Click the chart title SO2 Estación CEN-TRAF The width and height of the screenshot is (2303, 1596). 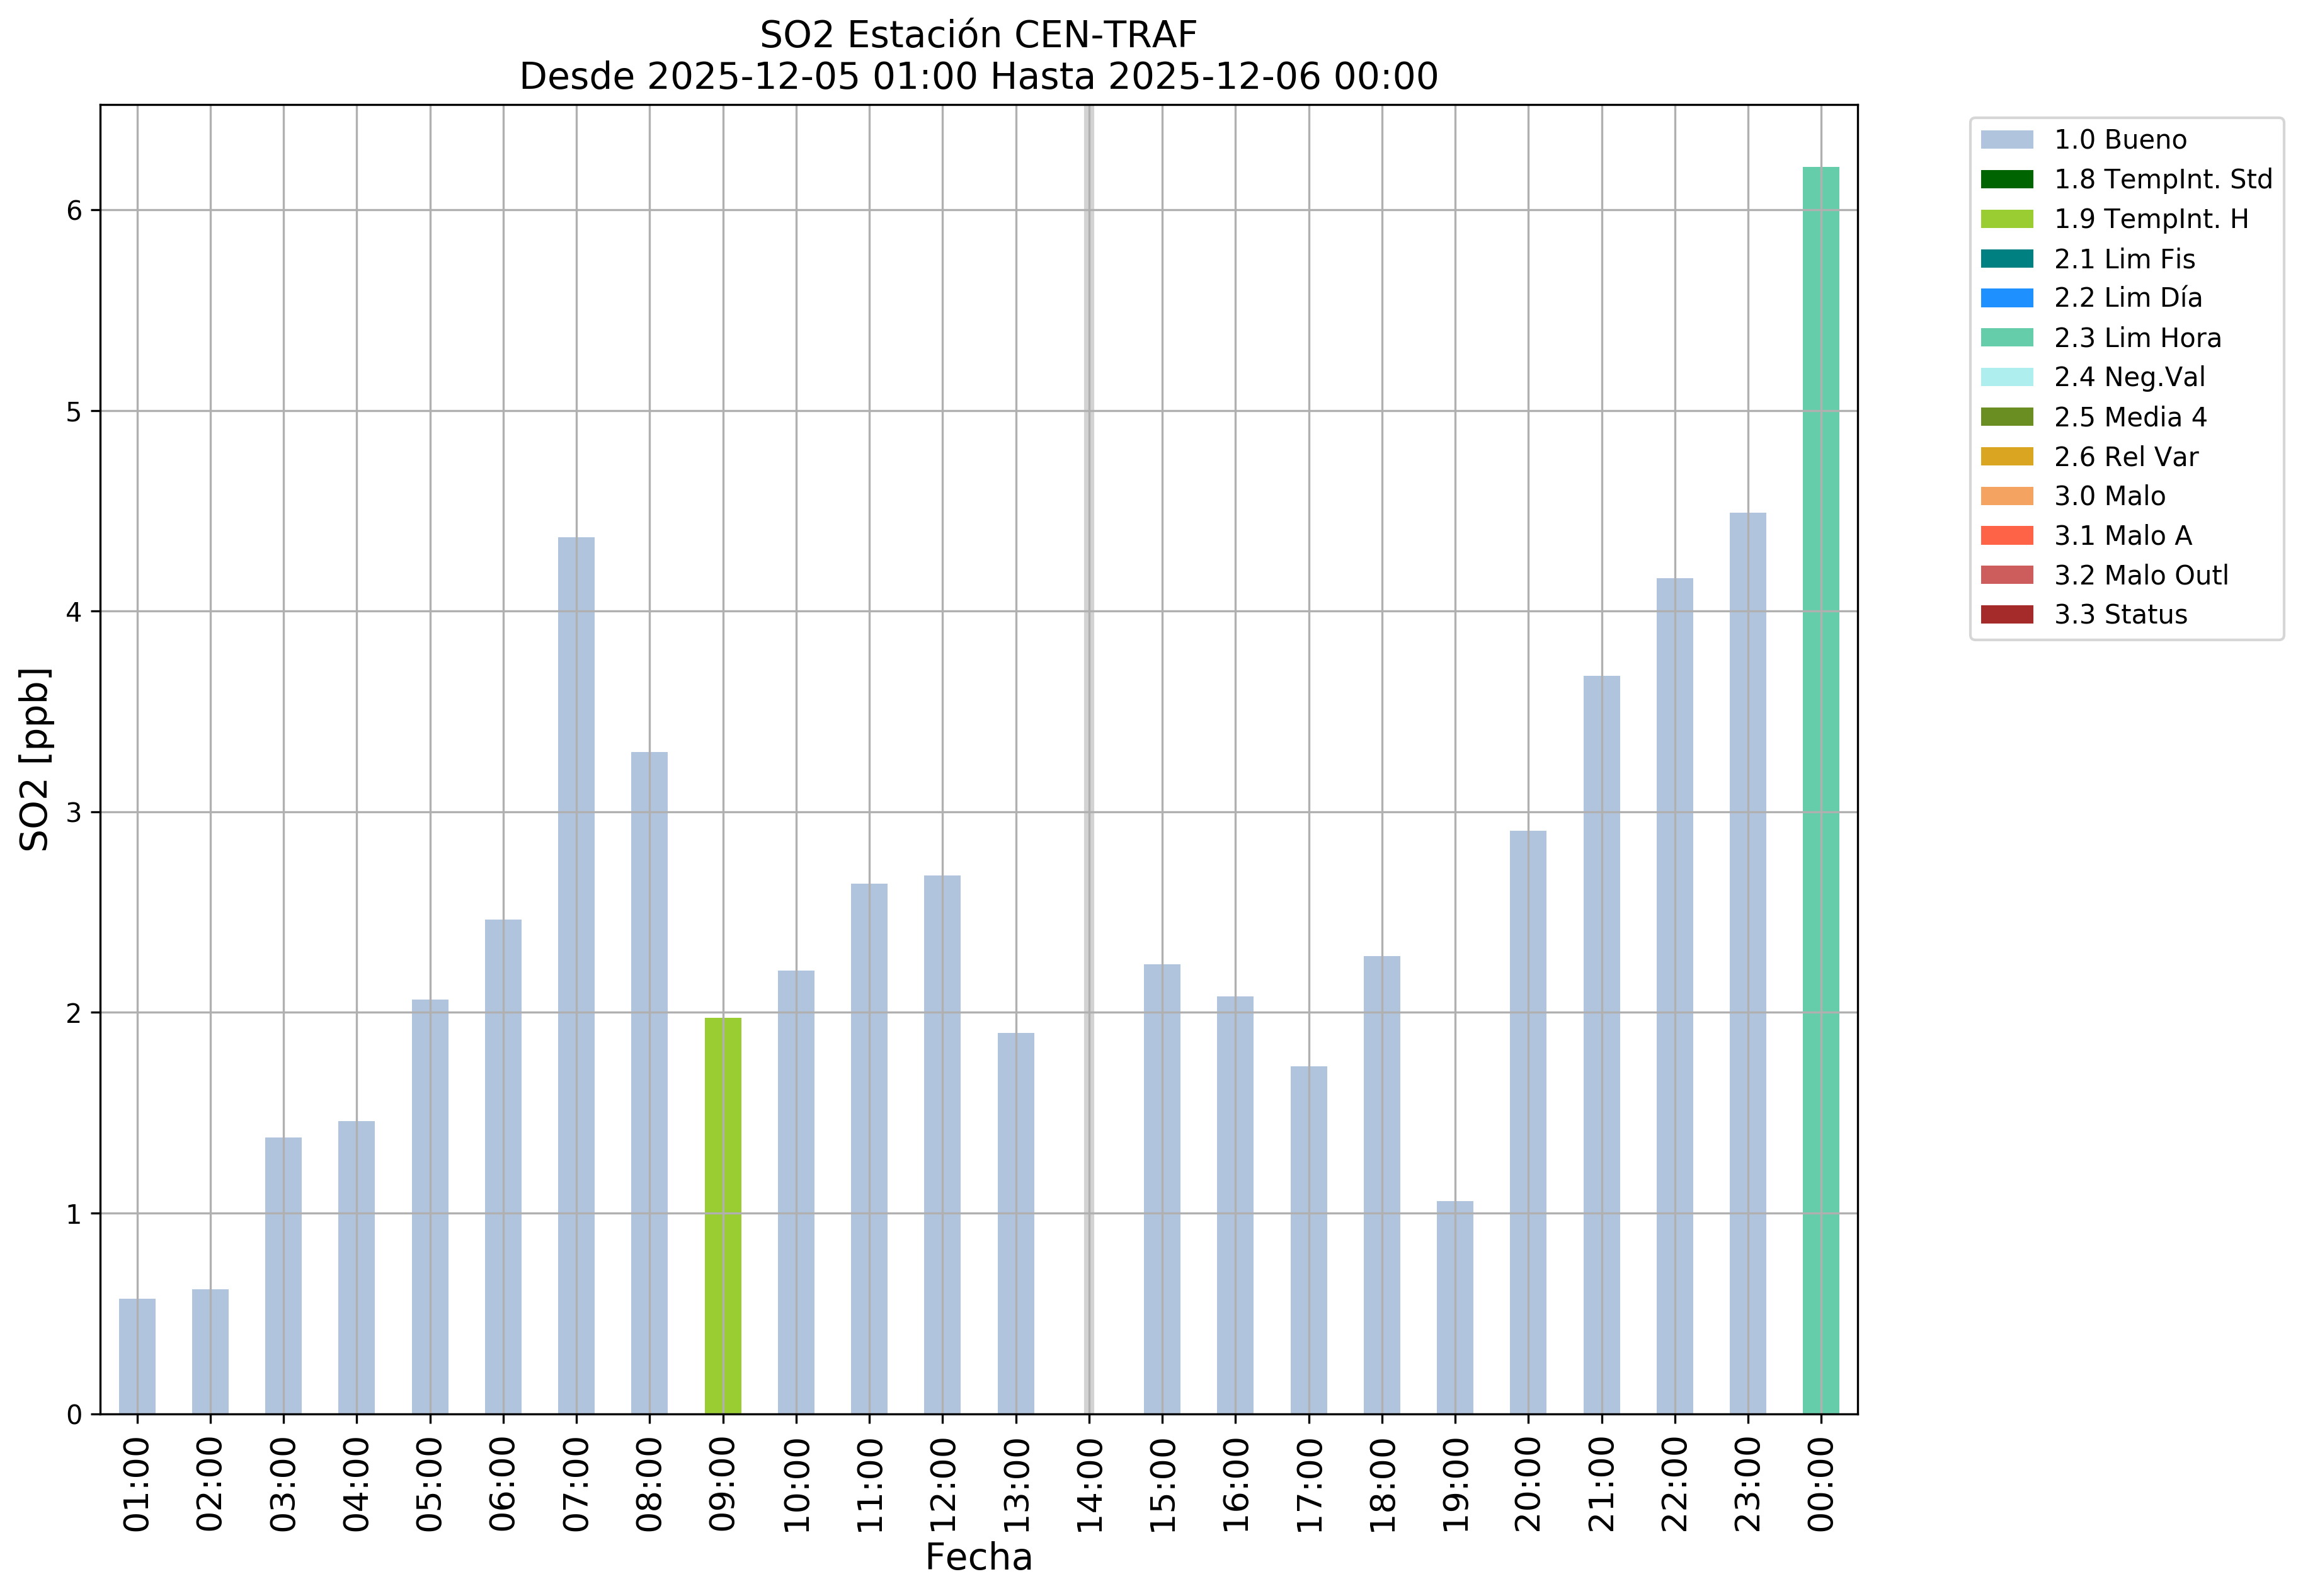(978, 35)
